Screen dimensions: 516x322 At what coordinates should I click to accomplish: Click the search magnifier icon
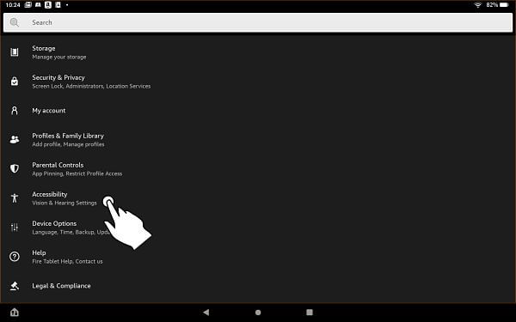tap(14, 22)
